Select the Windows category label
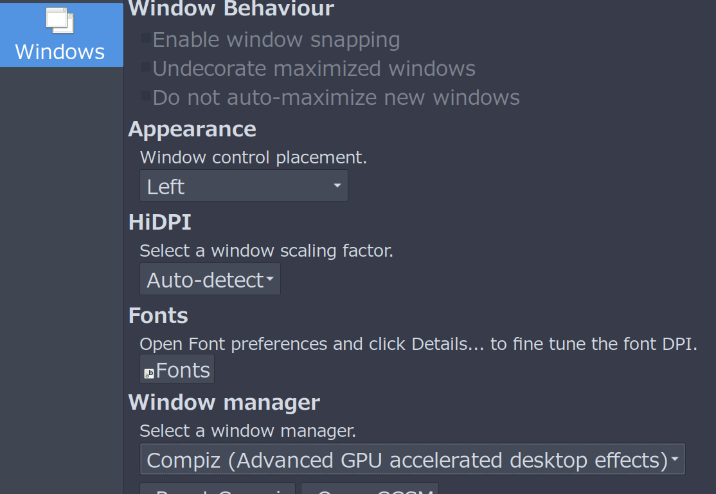Viewport: 716px width, 494px height. [x=60, y=51]
